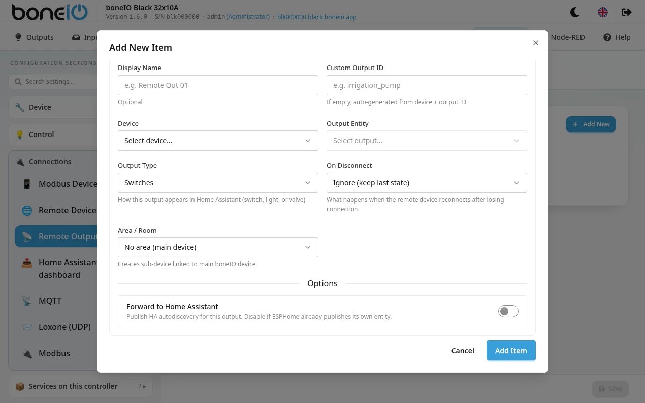Open the blk000000.black.boneio.app link
This screenshot has width=645, height=403.
316,17
